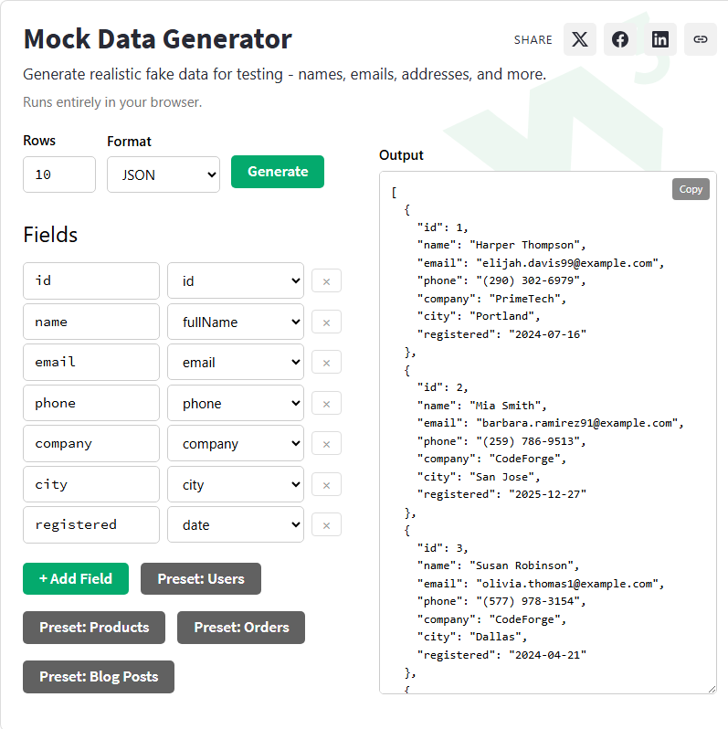This screenshot has height=729, width=728.
Task: Click "barbara.ramirez91@example.com" in output
Action: click(x=577, y=423)
